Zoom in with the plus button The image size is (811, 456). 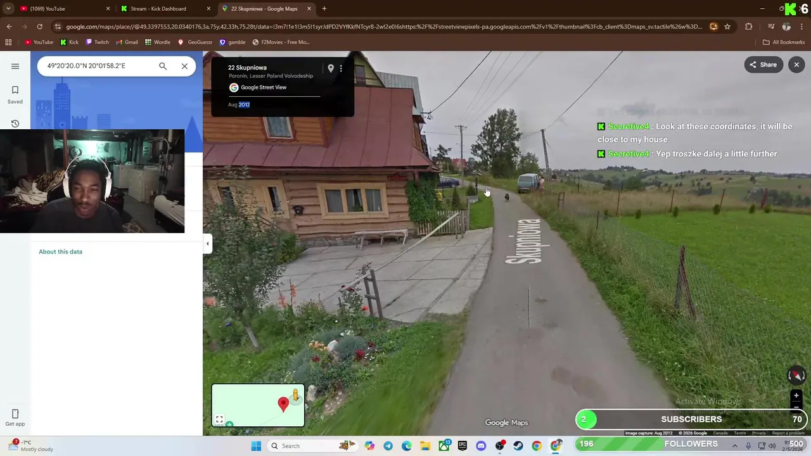[x=796, y=396]
